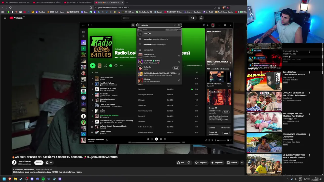Click YouTube search magnifier button
324x182 pixels.
pyautogui.click(x=193, y=18)
